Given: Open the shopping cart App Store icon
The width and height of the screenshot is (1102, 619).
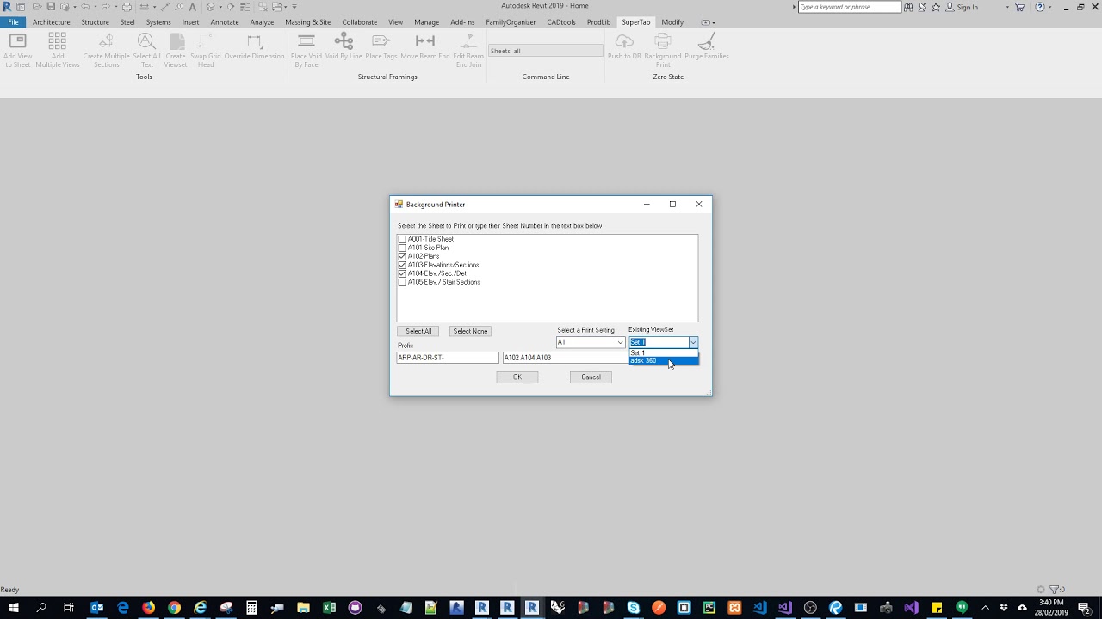Looking at the screenshot, I should [1020, 7].
